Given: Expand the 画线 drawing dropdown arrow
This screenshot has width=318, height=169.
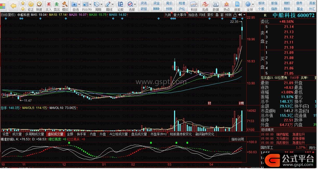Looking at the screenshot, I should pos(112,4).
